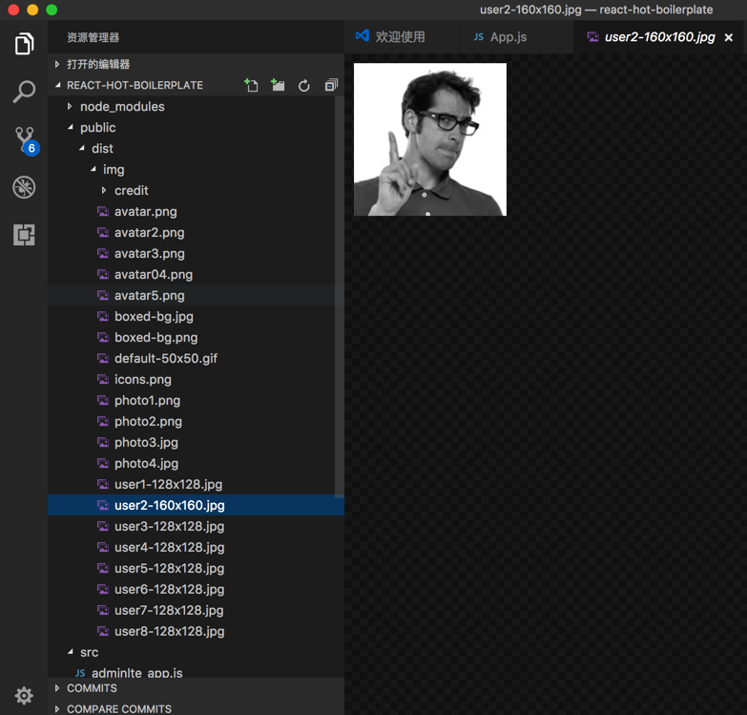Expand the 打开的编辑器 section
Image resolution: width=747 pixels, height=715 pixels.
click(196, 64)
